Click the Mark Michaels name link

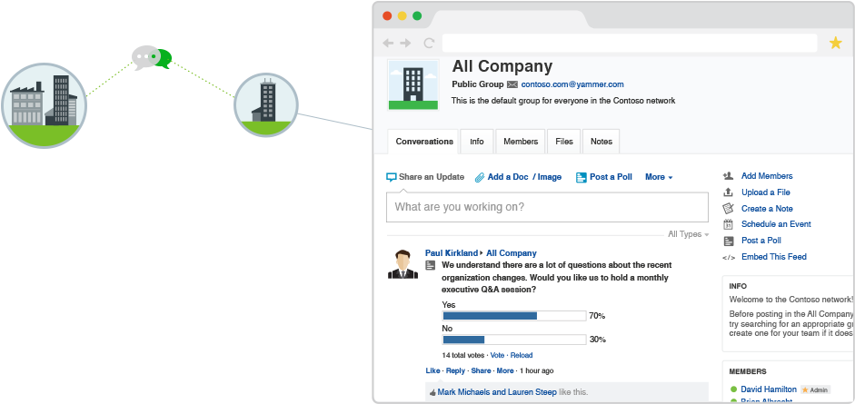click(x=463, y=392)
